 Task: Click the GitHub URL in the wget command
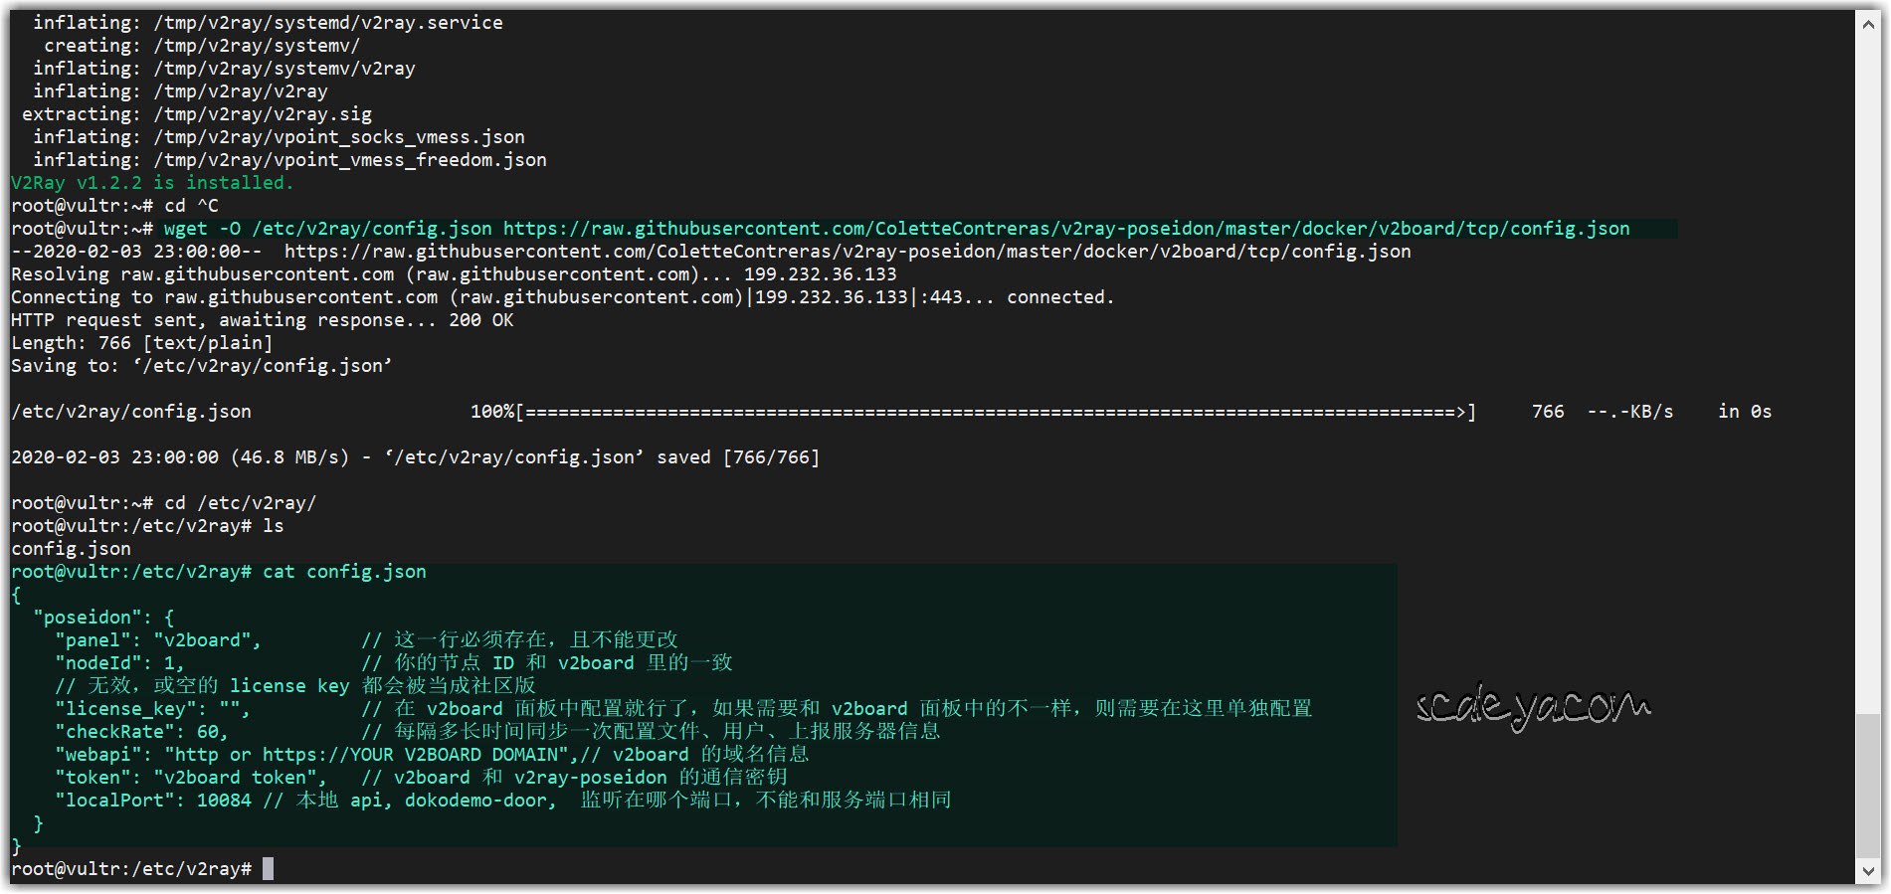pos(1065,229)
